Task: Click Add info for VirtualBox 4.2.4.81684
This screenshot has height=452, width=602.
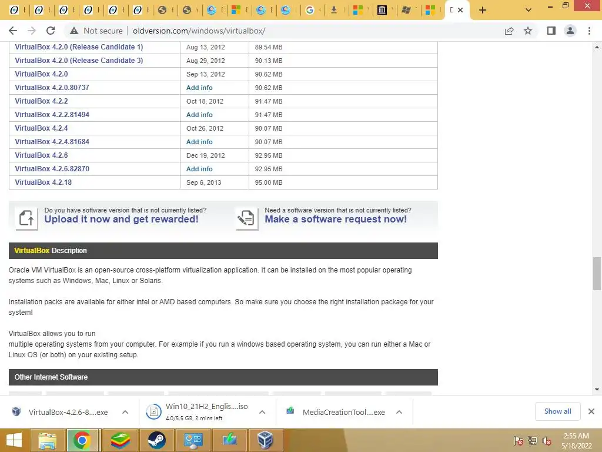Action: pos(199,142)
